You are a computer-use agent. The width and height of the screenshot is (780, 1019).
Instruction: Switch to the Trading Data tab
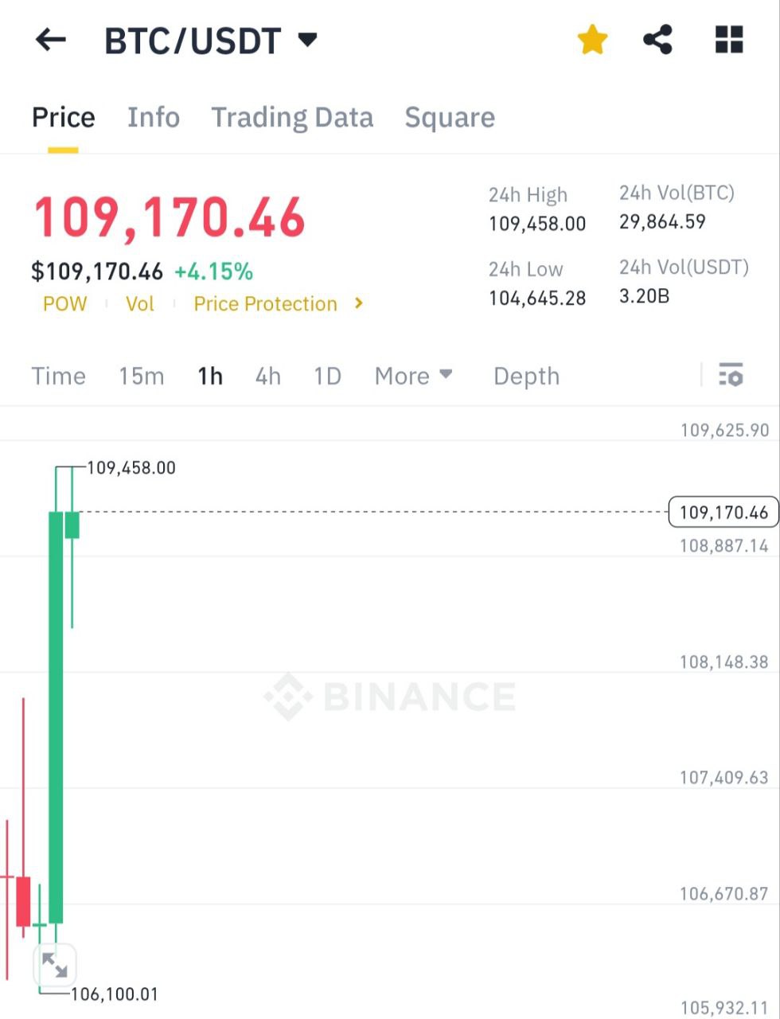point(292,118)
